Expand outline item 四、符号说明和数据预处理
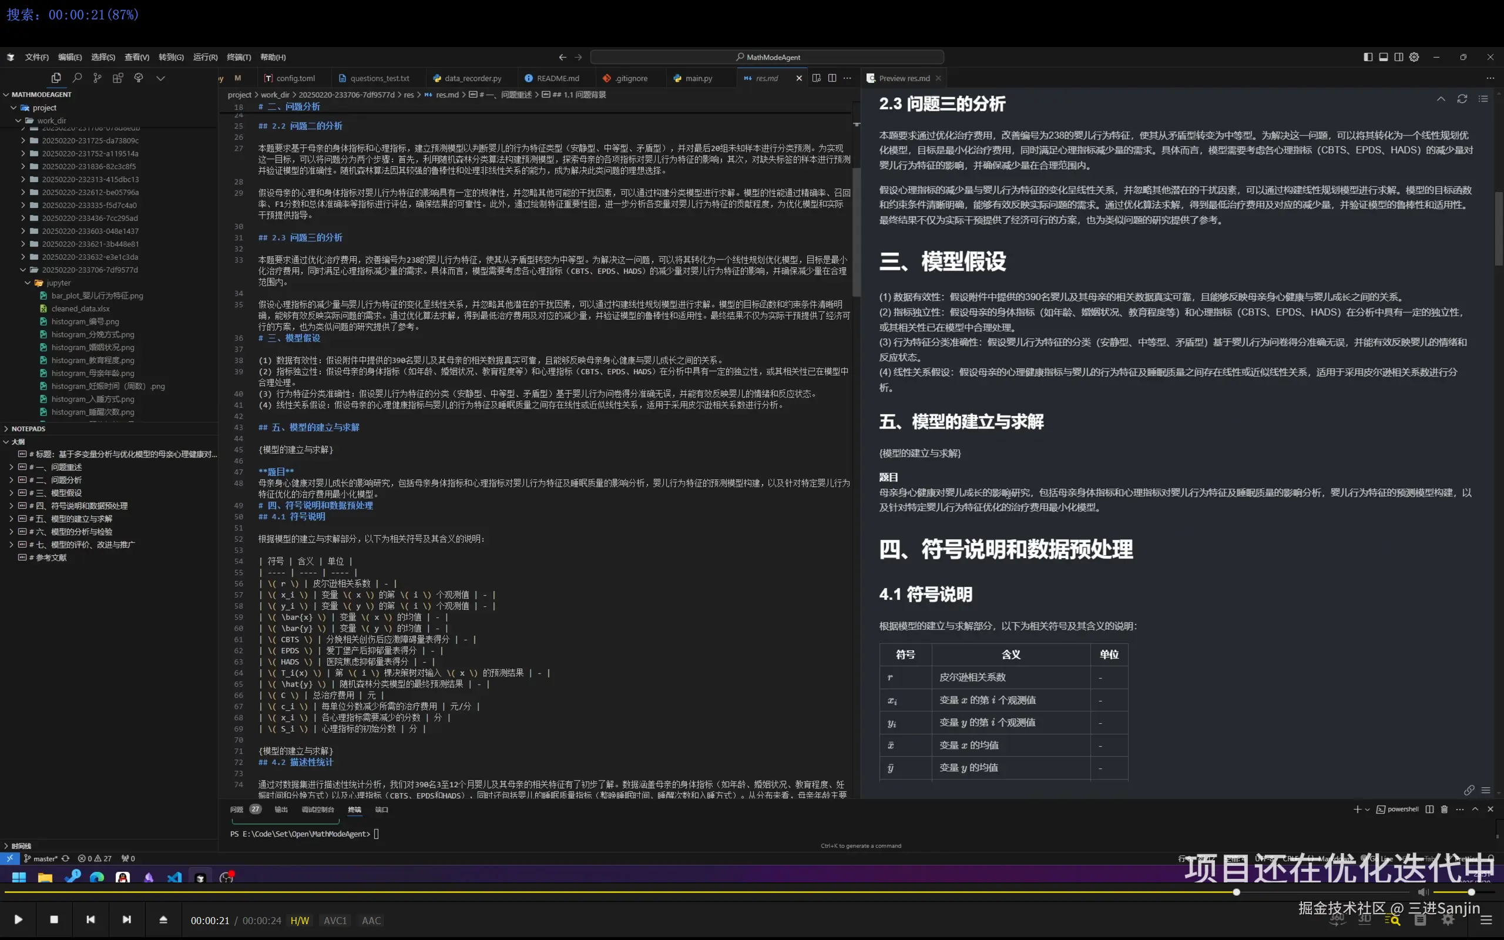 [x=11, y=506]
